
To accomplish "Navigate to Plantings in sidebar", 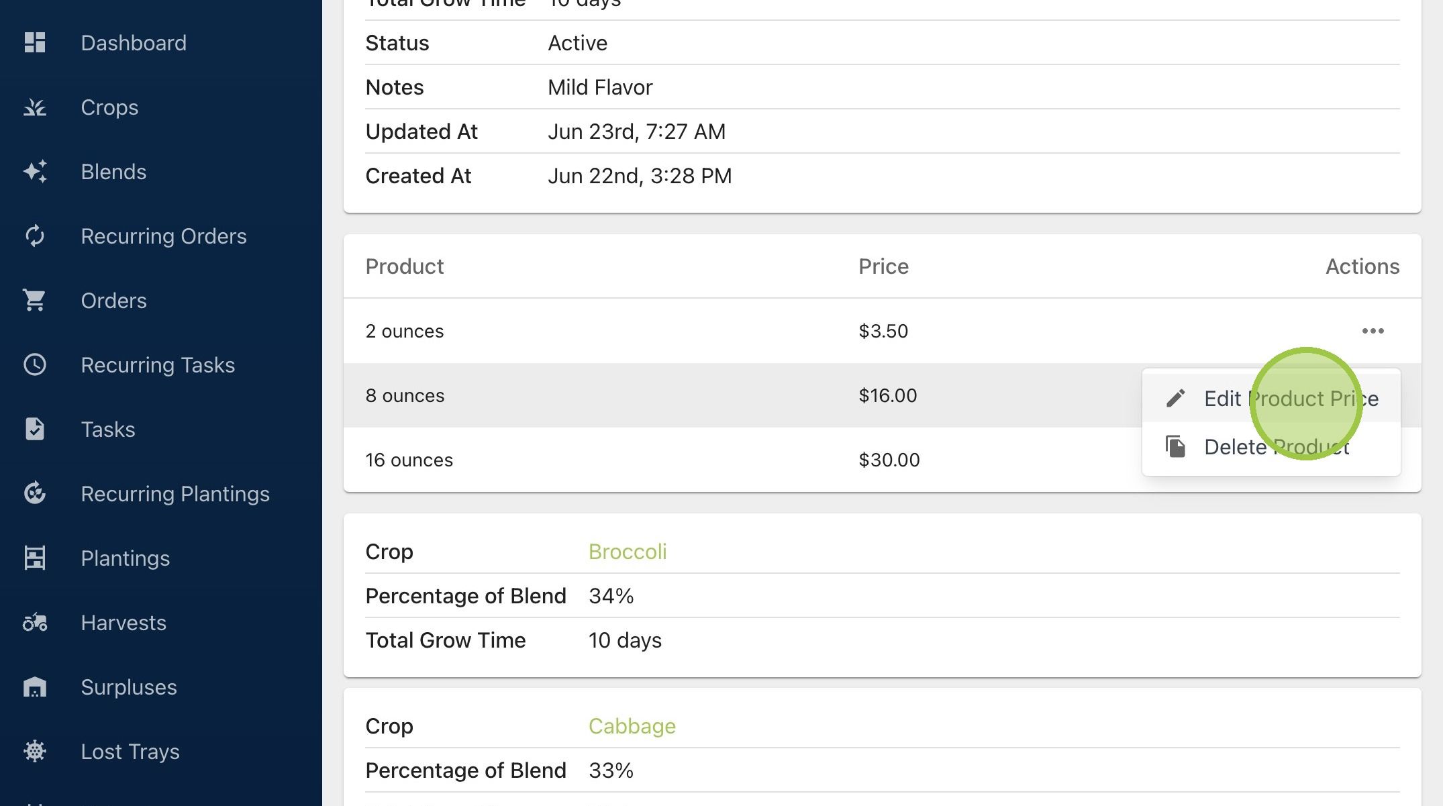I will [126, 558].
